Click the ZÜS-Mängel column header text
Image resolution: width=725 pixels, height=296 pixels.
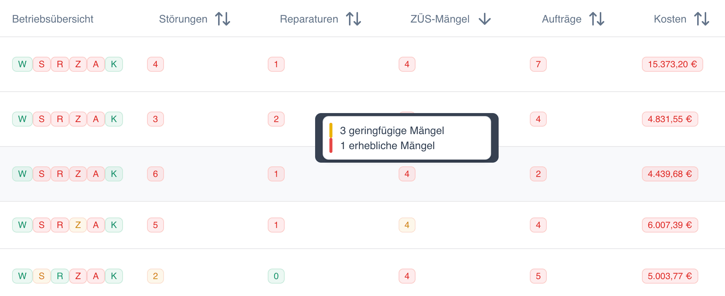click(440, 19)
